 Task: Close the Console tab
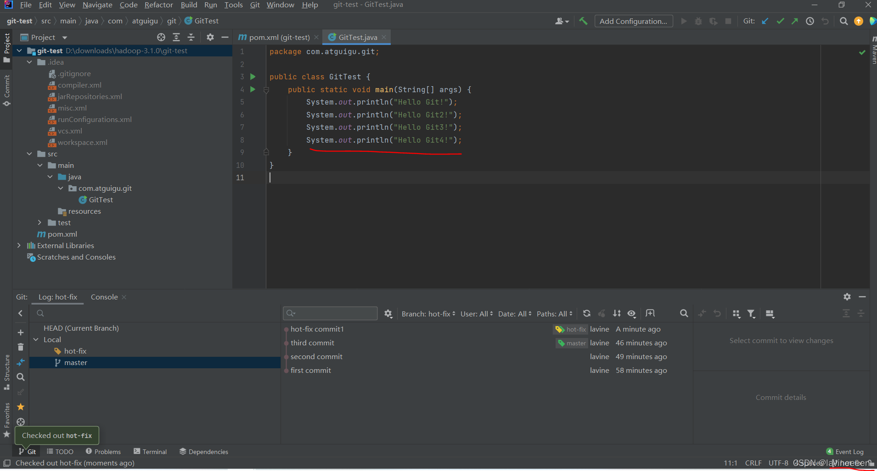124,297
